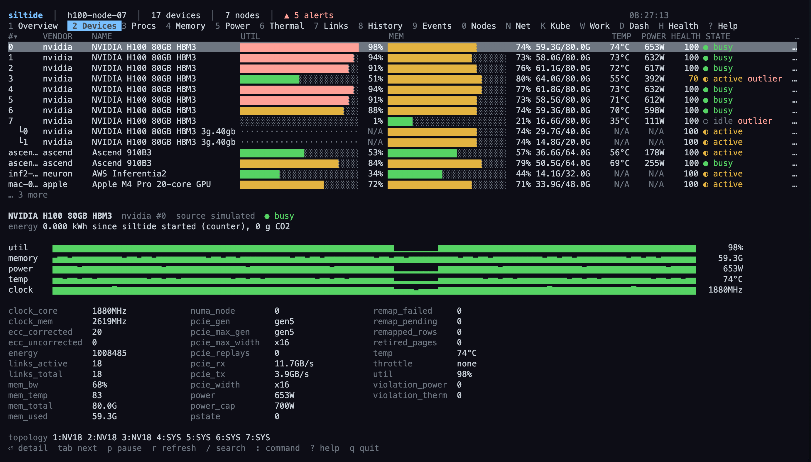This screenshot has width=811, height=462.
Task: Click the busy dot in detail header
Action: coord(267,216)
